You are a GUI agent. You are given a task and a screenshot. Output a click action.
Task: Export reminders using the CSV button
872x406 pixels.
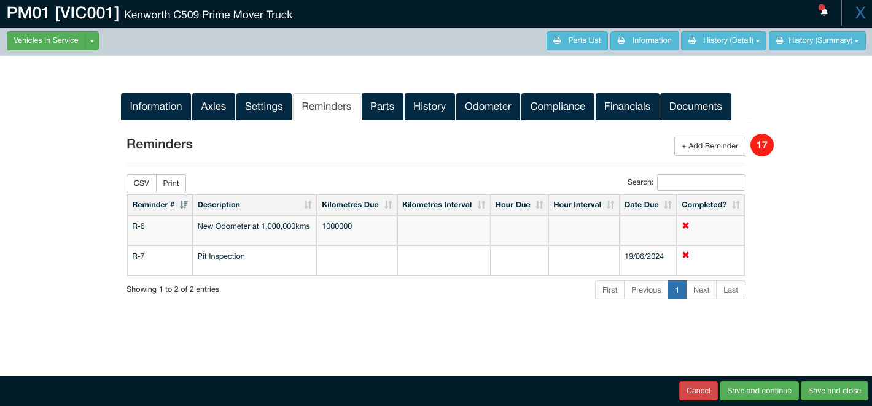point(141,183)
